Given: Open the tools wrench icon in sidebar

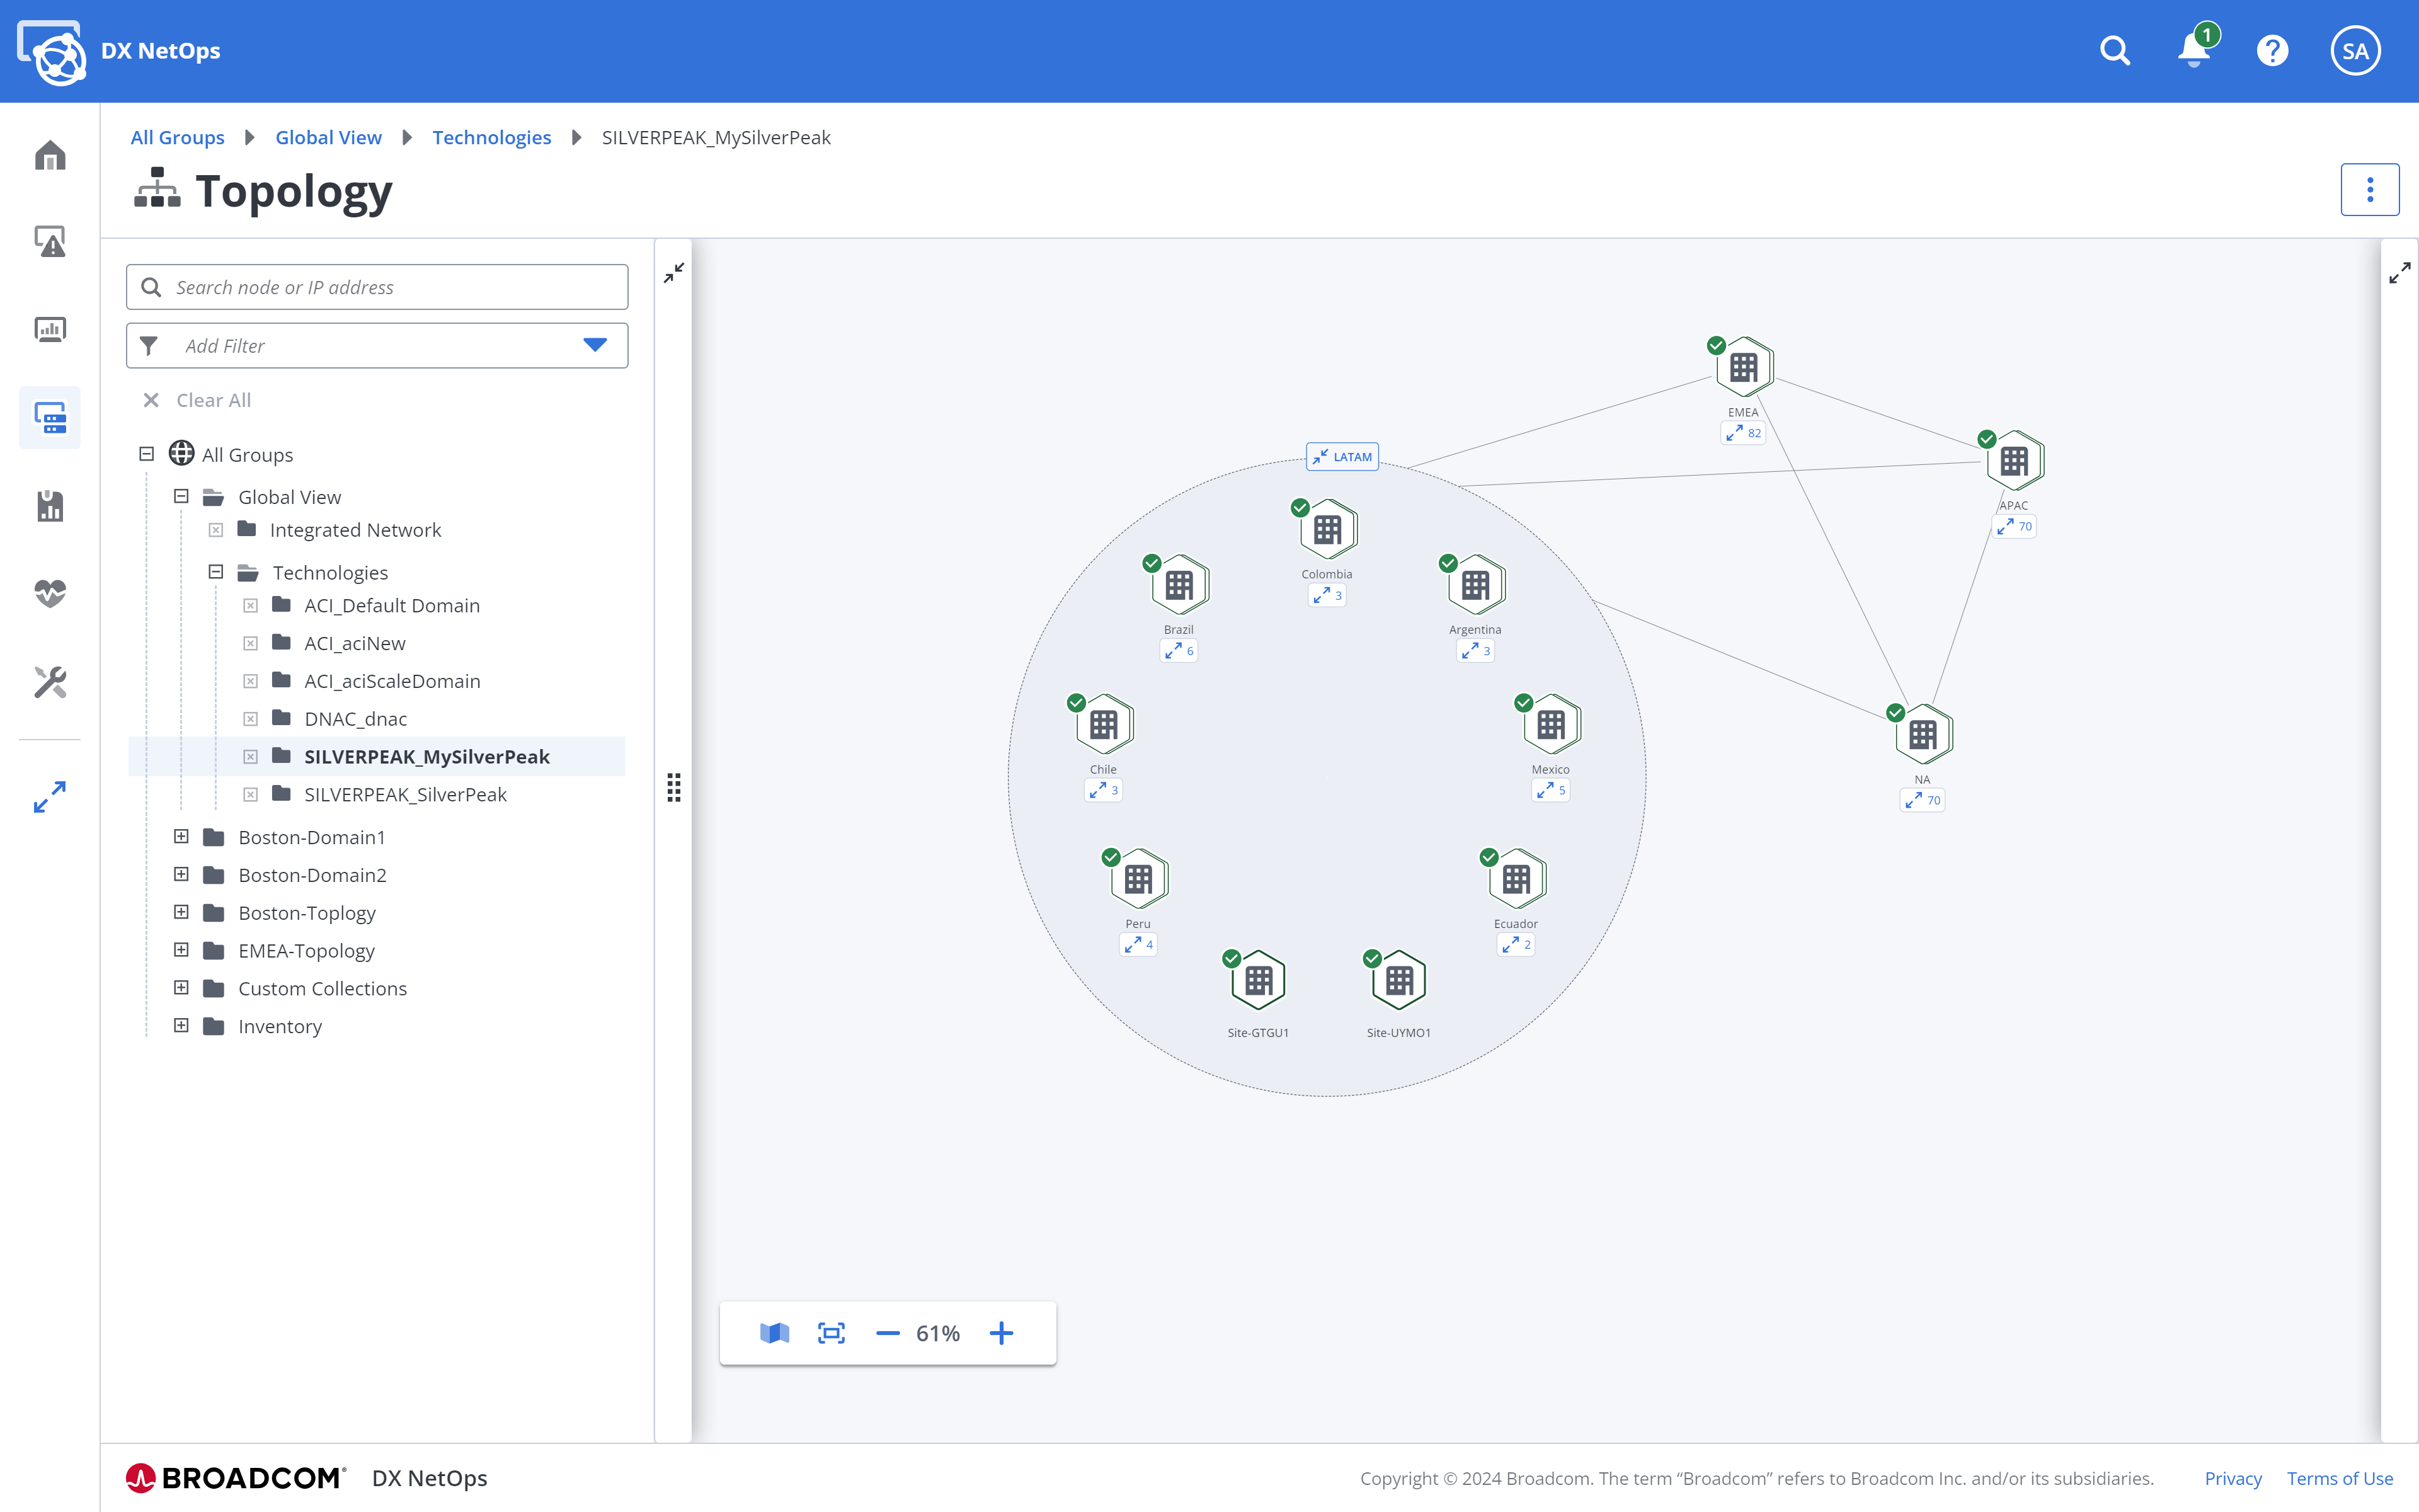Looking at the screenshot, I should pyautogui.click(x=50, y=682).
